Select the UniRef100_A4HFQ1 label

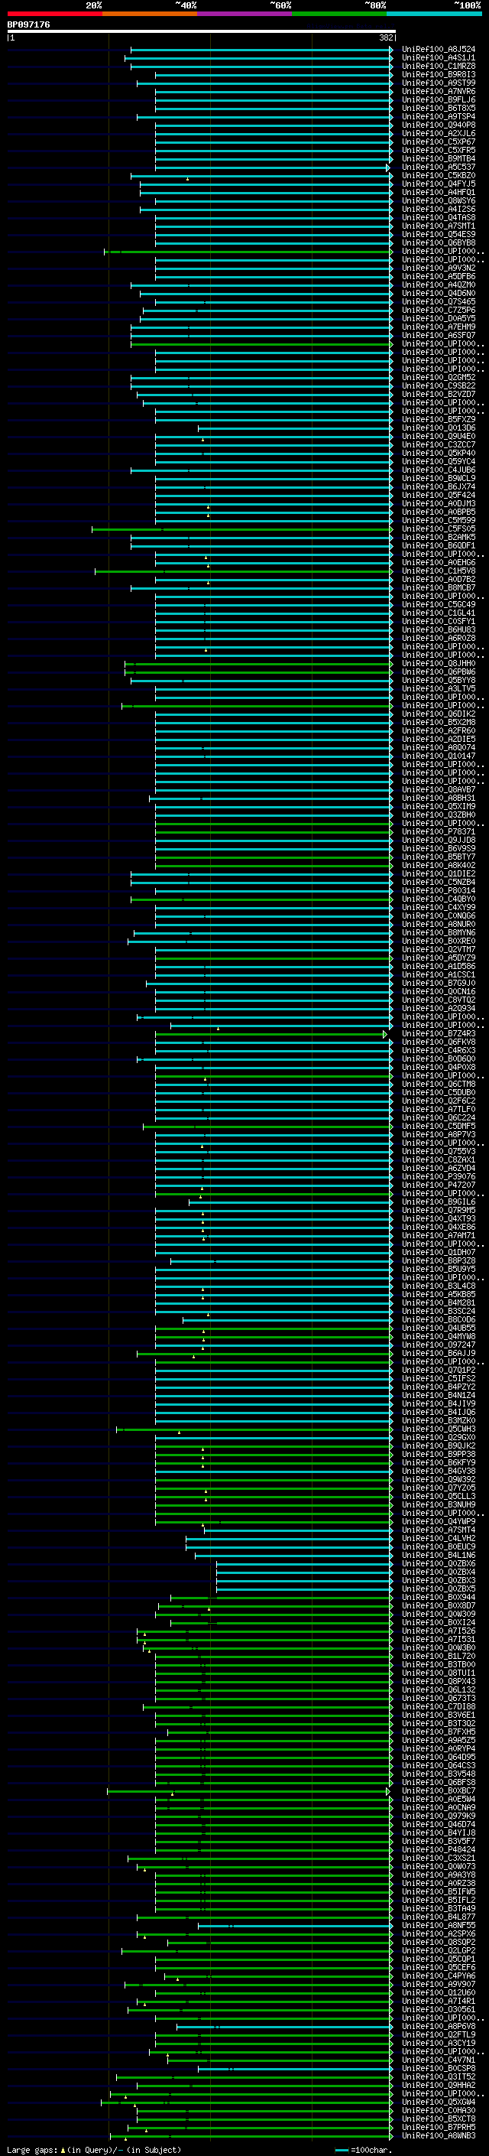tap(439, 193)
